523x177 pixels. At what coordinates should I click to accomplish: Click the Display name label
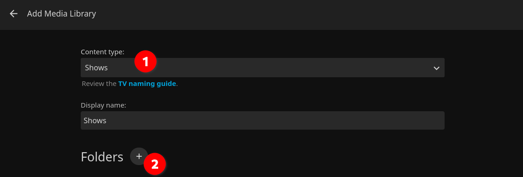(103, 105)
